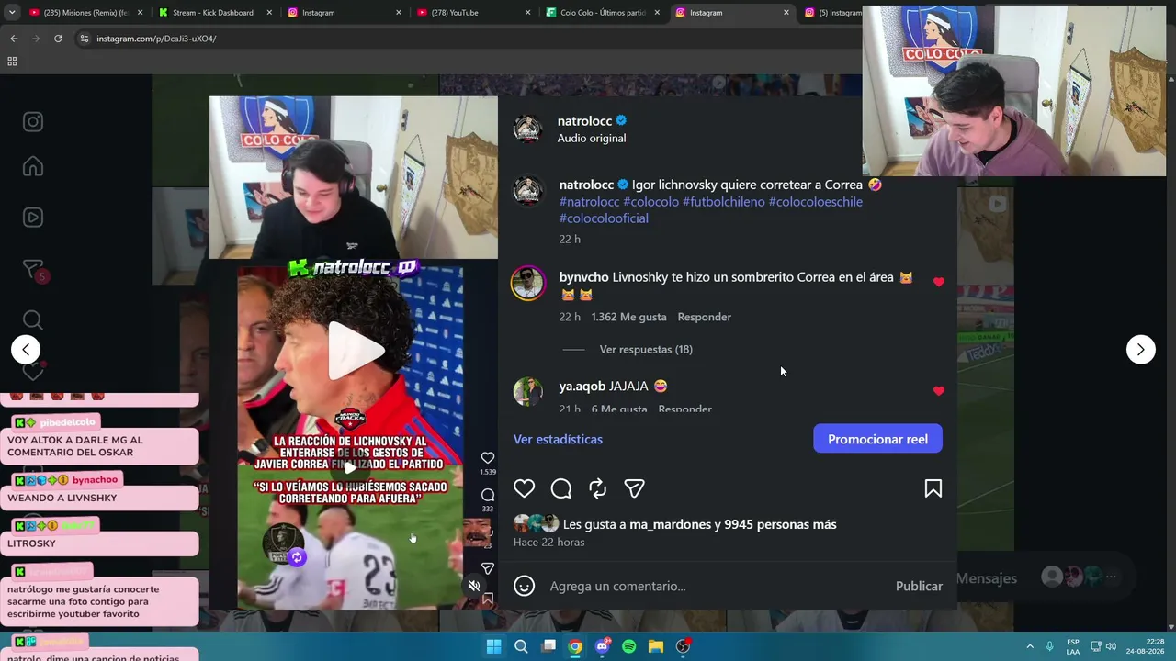Click Promocionar reel button
Screen dimensions: 1176x661
pos(877,439)
